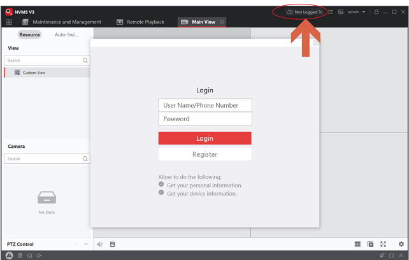The image size is (409, 260).
Task: Open the alarm warning icon in status bar
Action: [9, 256]
